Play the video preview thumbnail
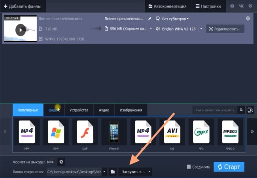 pyautogui.click(x=20, y=29)
